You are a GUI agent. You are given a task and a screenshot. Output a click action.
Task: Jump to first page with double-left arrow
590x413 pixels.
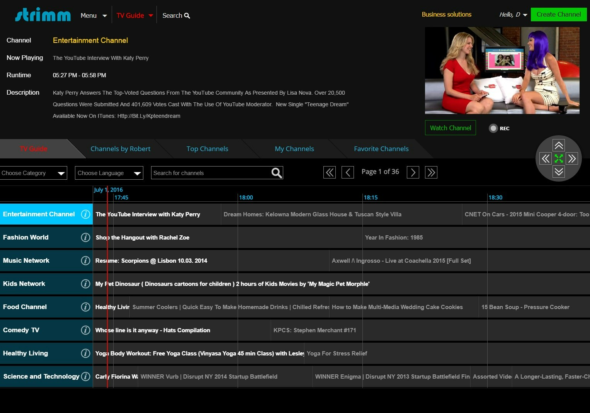pos(329,172)
